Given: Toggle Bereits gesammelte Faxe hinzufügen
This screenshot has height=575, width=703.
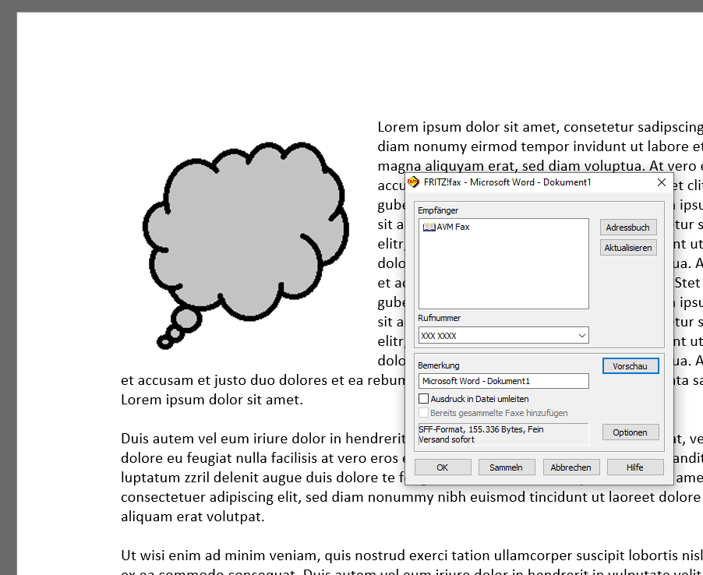Looking at the screenshot, I should pos(424,413).
